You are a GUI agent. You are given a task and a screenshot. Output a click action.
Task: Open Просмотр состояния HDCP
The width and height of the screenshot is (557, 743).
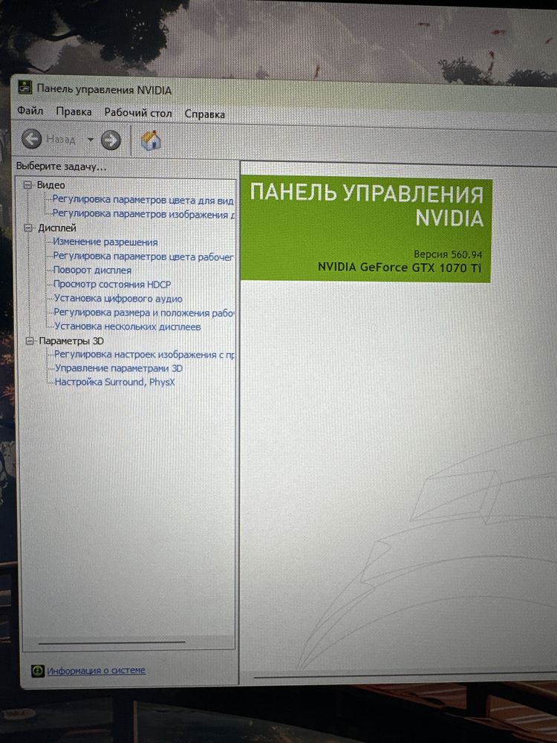click(112, 285)
